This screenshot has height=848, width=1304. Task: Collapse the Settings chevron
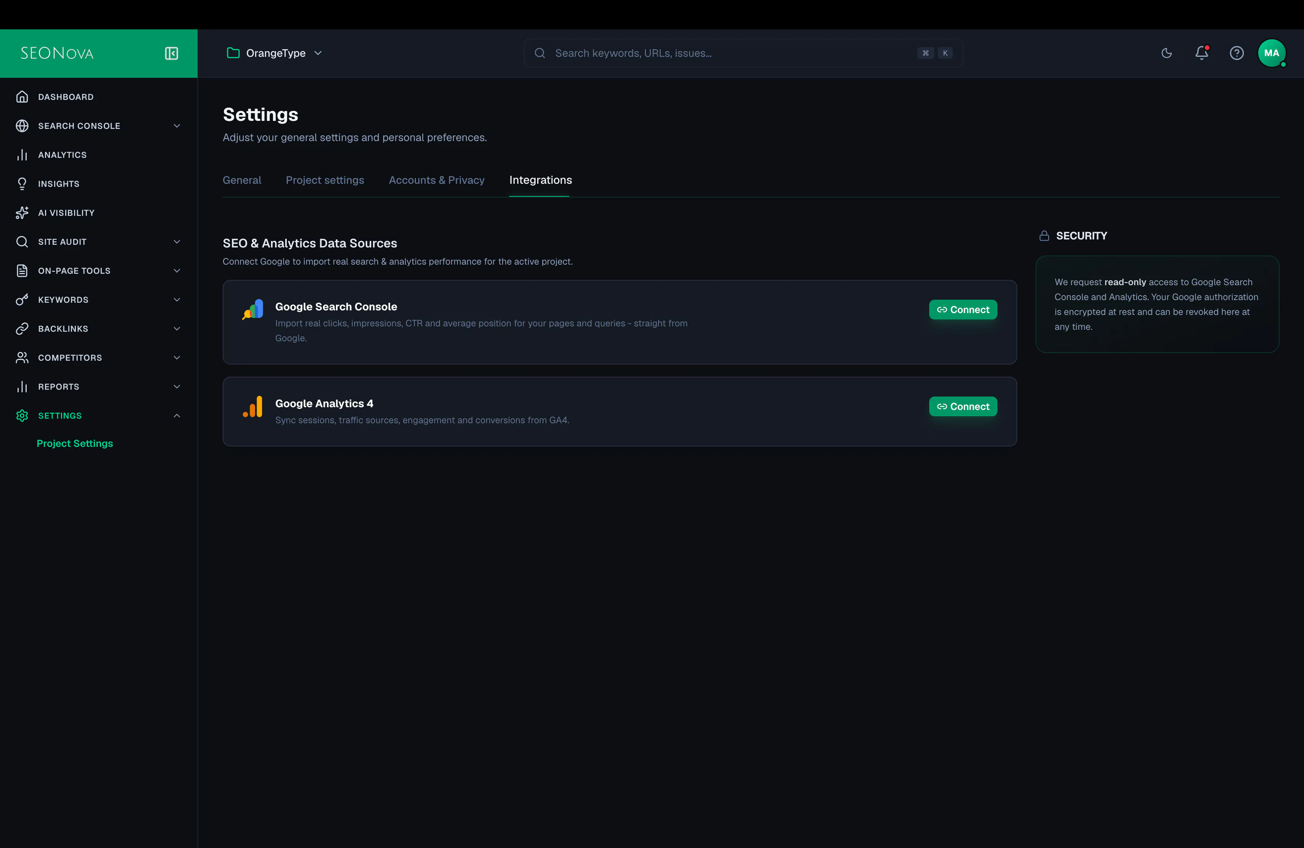pyautogui.click(x=177, y=416)
